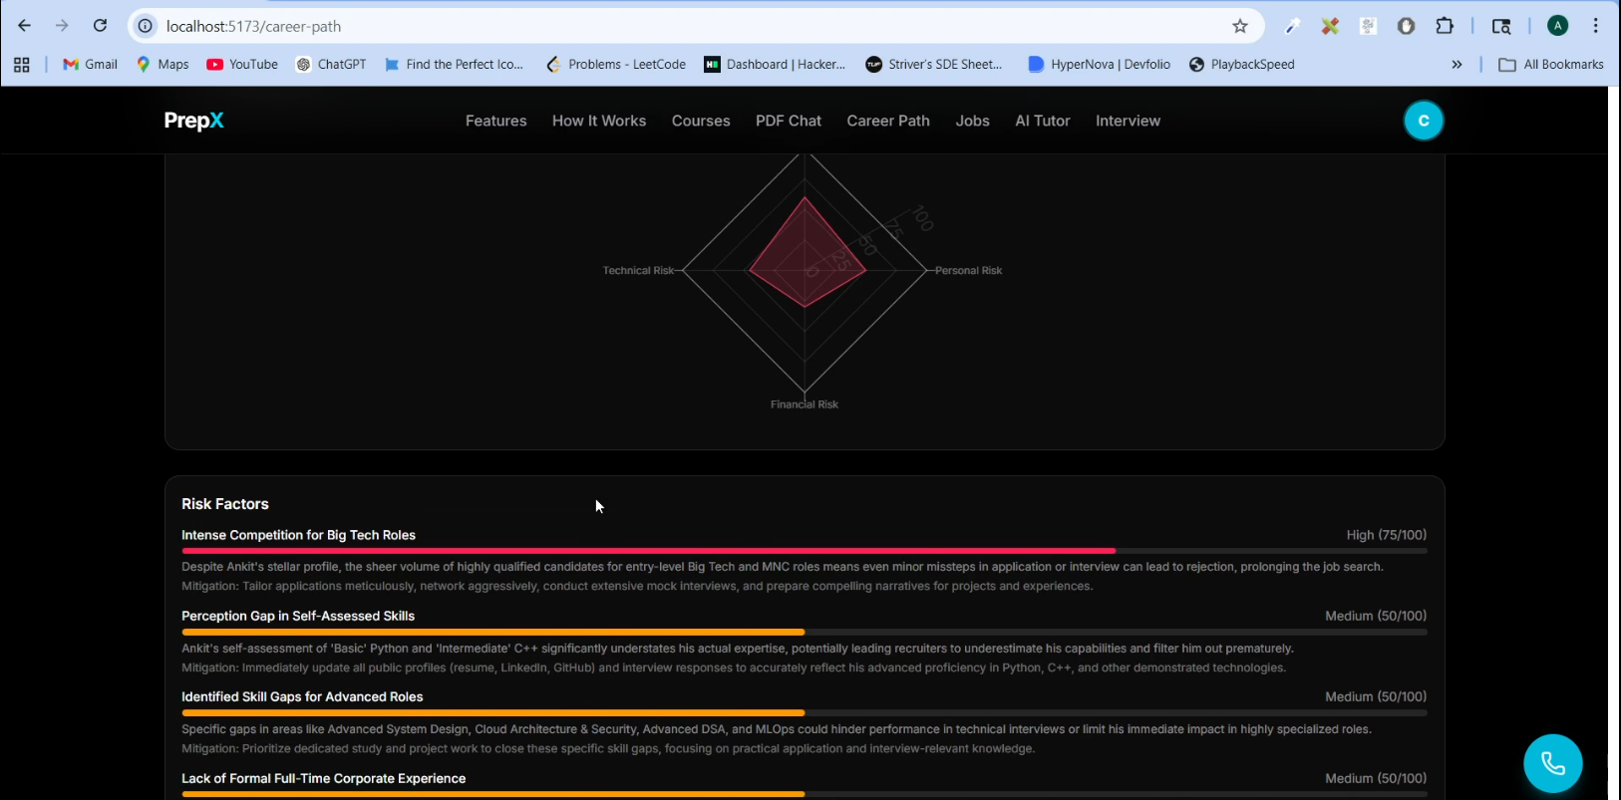Open Find the Perfect Ico... bookmark

coord(454,65)
